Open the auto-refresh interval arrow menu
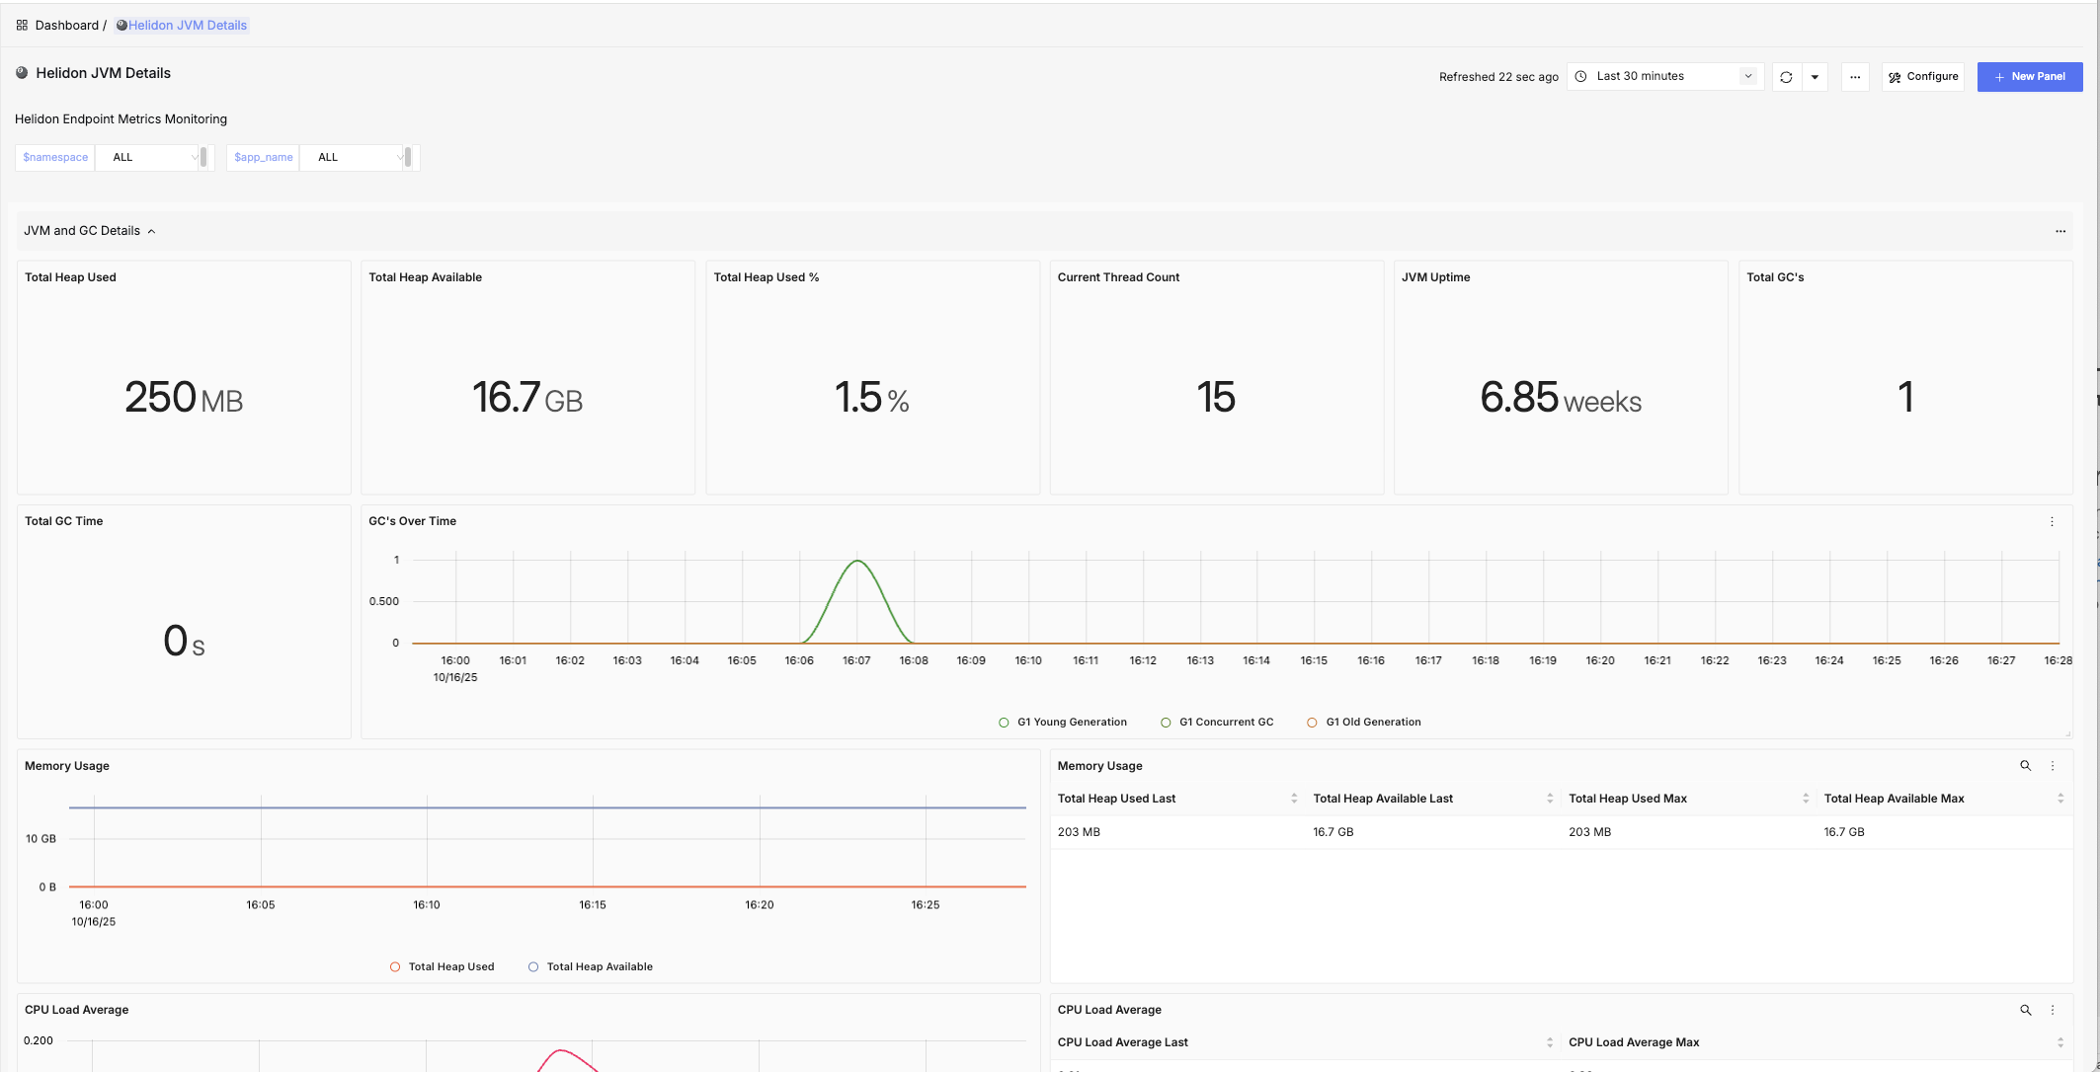The height and width of the screenshot is (1072, 2100). [1816, 76]
